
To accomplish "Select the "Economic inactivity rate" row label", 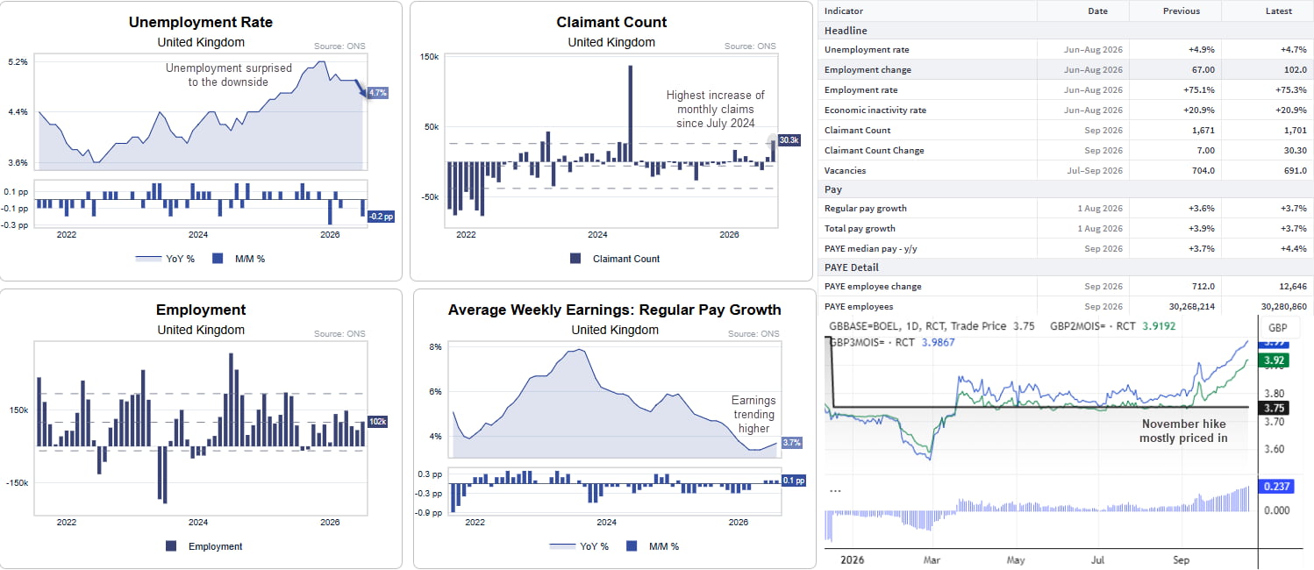I will point(875,110).
